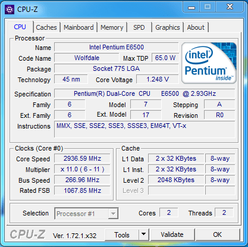Viewport: 248px width, 247px height.
Task: Click the Threads count value
Action: tap(224, 212)
